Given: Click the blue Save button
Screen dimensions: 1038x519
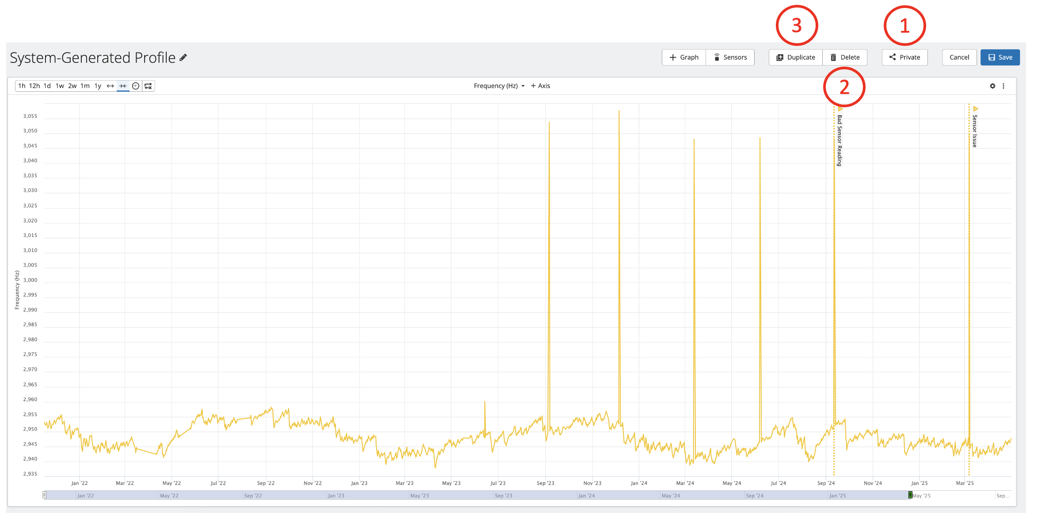Looking at the screenshot, I should coord(1000,57).
